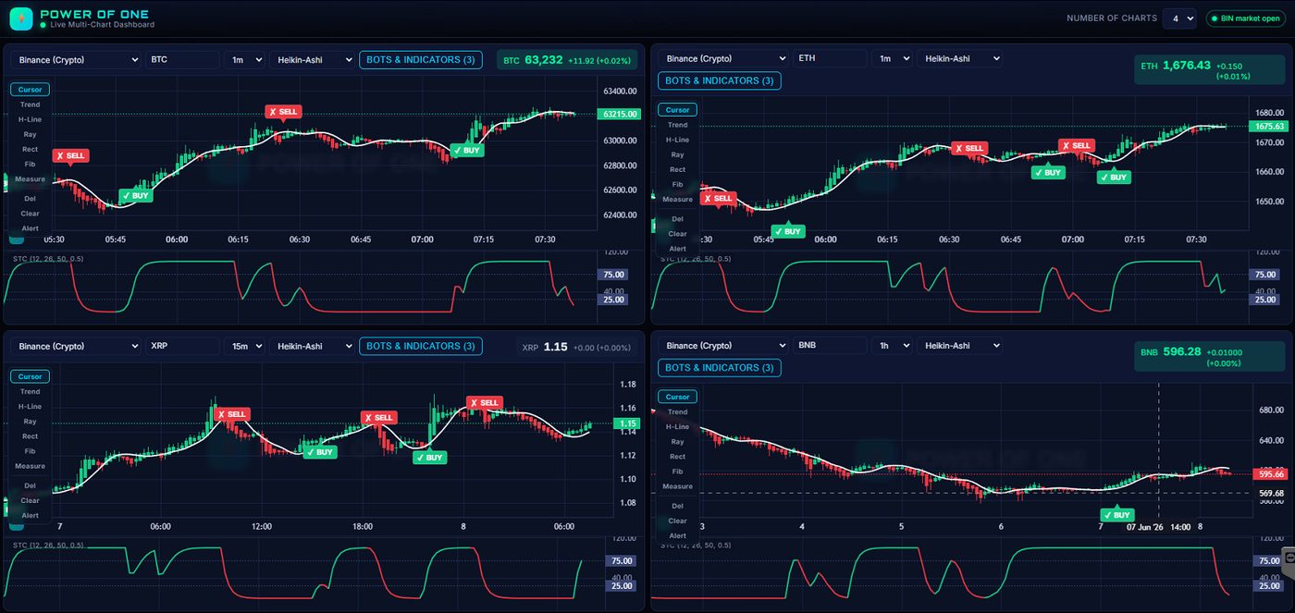Select the Fib tool in the ETH chart

[677, 184]
